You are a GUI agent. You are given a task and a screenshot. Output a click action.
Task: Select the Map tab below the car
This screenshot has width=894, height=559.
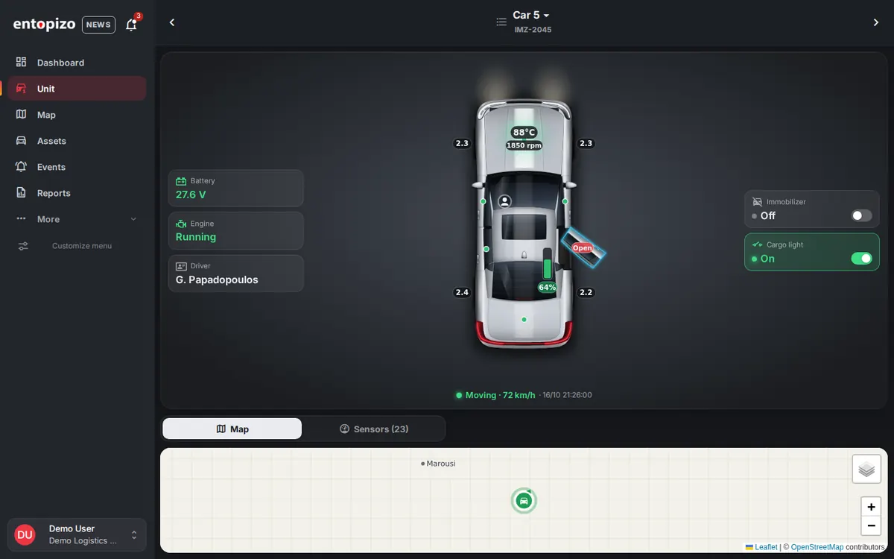(x=232, y=429)
